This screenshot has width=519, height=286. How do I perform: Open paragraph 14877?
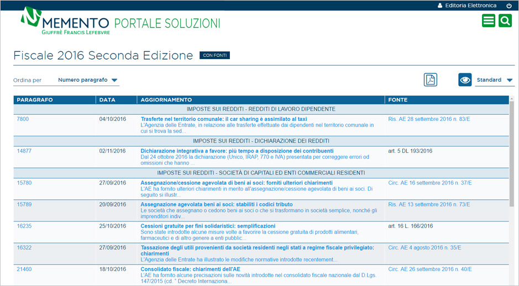[24, 151]
